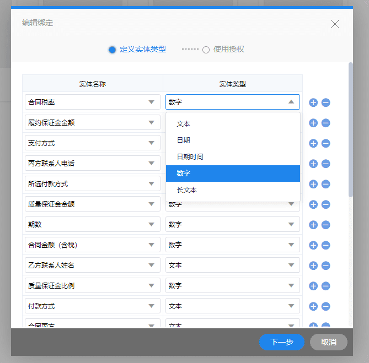Image resolution: width=369 pixels, height=363 pixels.
Task: Open the 履约保证金金额 entity name dropdown
Action: coord(93,122)
